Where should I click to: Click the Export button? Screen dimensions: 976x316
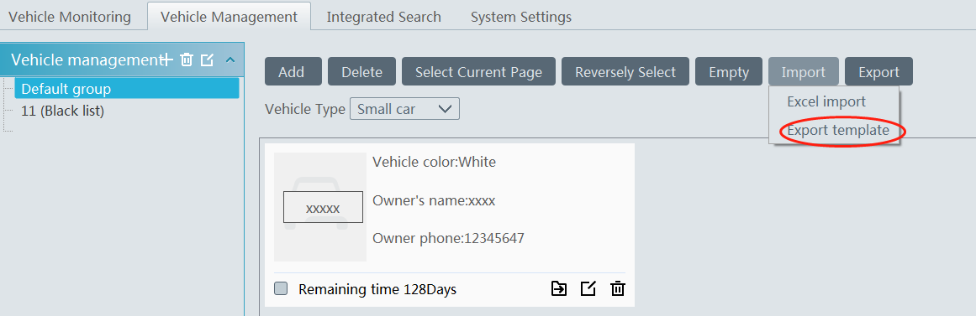[878, 72]
